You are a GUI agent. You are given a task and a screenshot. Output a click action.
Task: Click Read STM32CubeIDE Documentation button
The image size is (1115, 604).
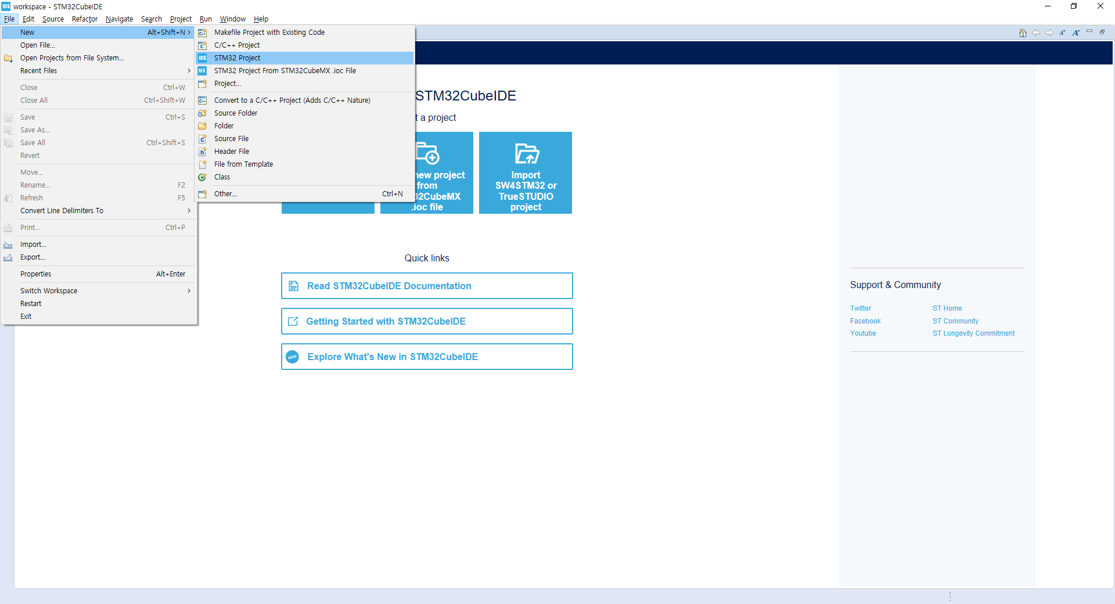(x=427, y=286)
